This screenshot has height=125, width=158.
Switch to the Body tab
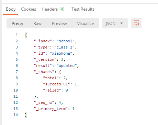tap(11, 9)
